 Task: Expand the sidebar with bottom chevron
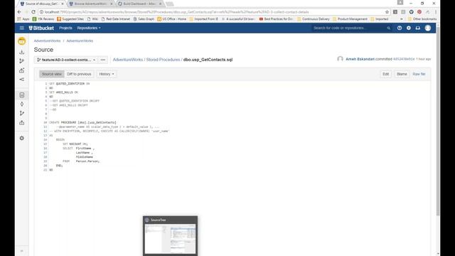coord(22,251)
